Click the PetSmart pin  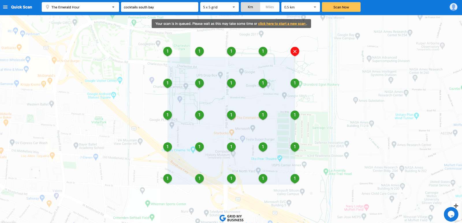[23, 33]
